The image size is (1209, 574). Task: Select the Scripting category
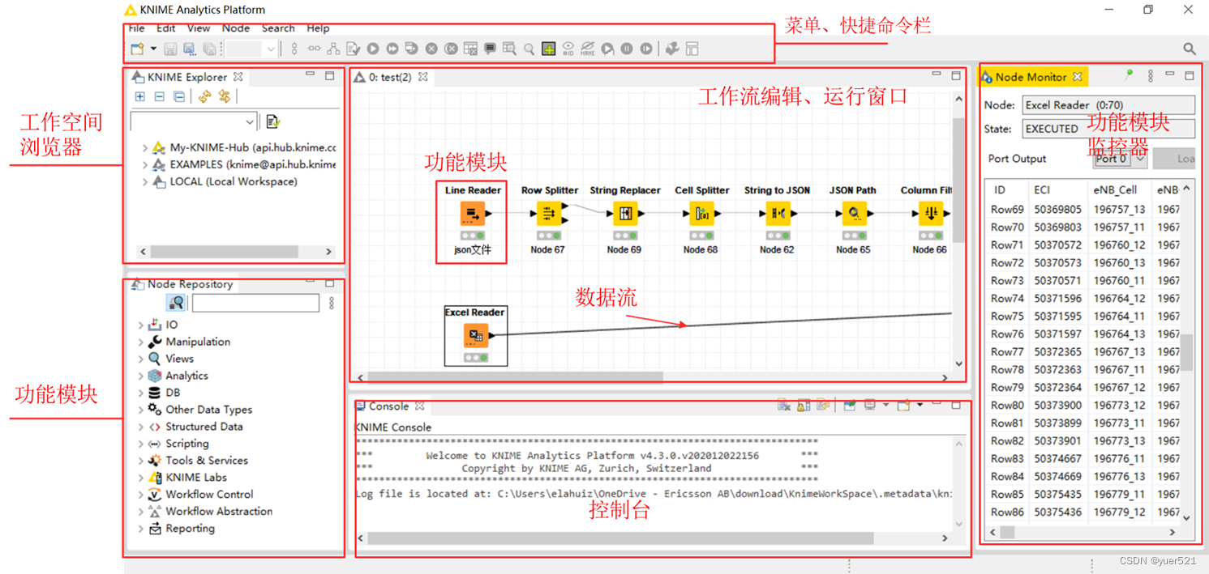[x=187, y=444]
